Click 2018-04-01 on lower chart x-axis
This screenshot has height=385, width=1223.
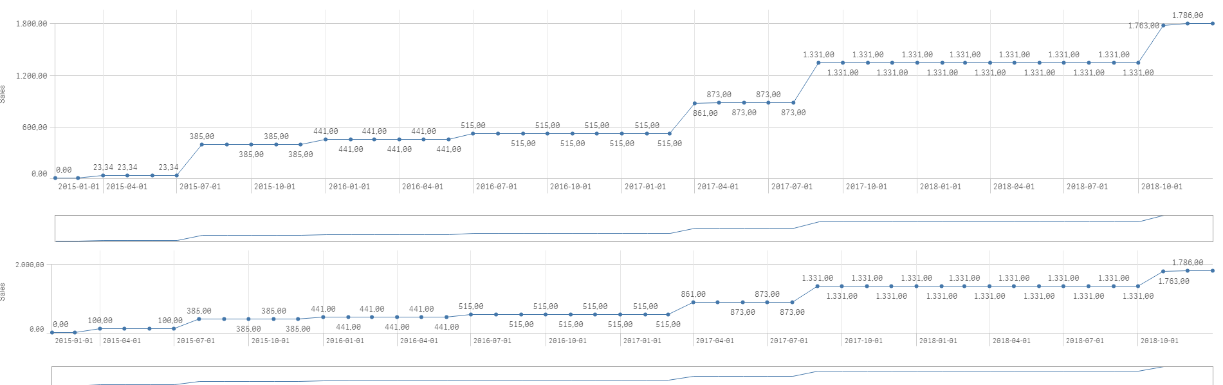click(x=1011, y=341)
